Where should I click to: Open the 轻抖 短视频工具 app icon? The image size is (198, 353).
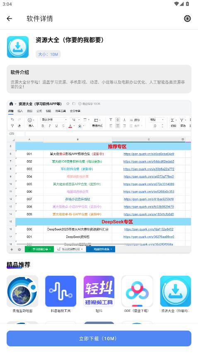99,291
